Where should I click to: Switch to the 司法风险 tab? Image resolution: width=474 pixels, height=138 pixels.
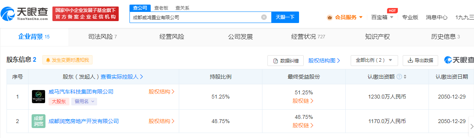pyautogui.click(x=103, y=37)
